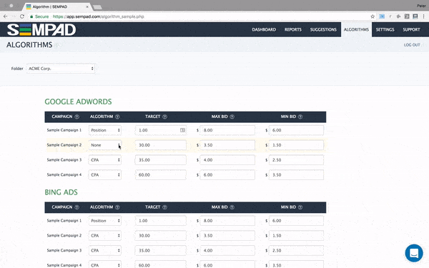This screenshot has height=268, width=429.
Task: Click AdWords Campaign 2 min bid field 1.50
Action: coord(296,145)
